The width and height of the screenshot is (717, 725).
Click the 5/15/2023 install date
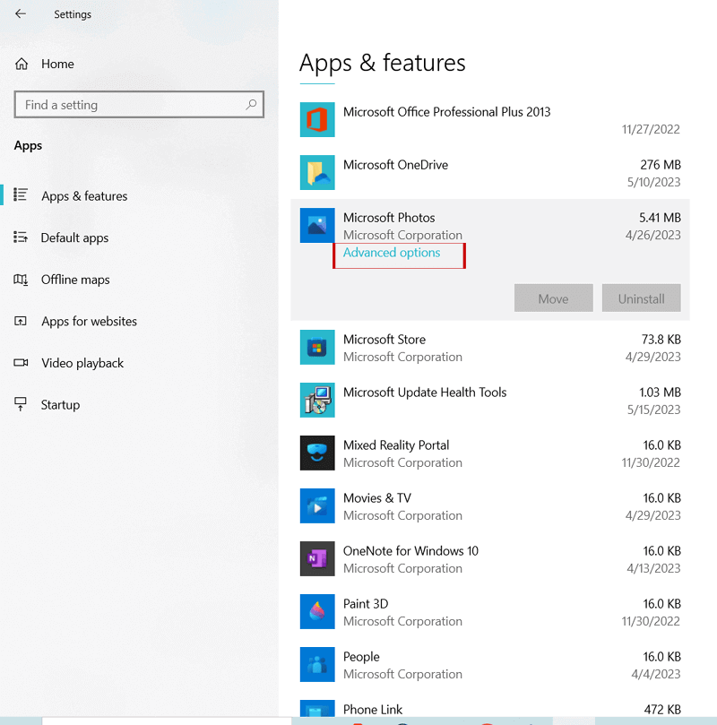pos(653,410)
